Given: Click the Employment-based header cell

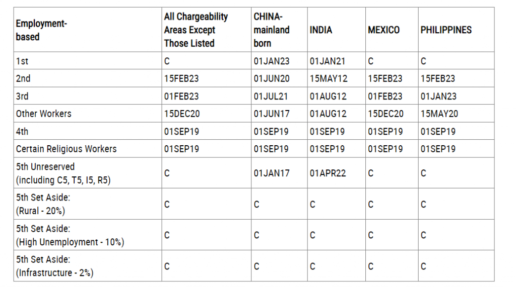Looking at the screenshot, I should tap(88, 30).
